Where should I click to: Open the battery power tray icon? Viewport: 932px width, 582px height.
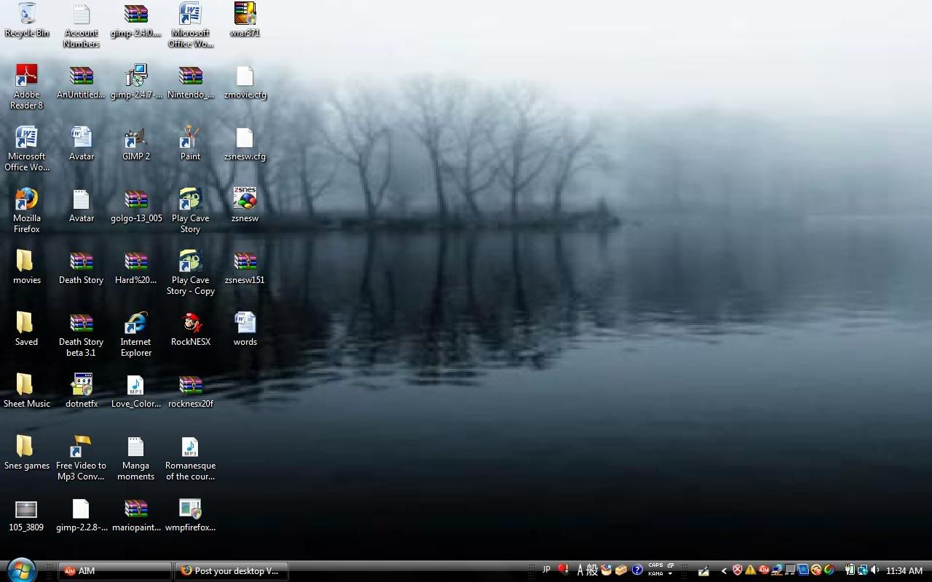click(x=849, y=570)
